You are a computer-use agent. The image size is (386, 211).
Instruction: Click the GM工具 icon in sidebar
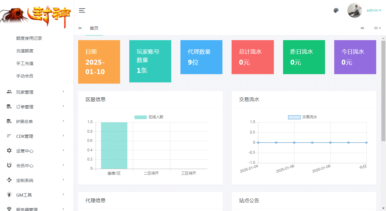9,195
